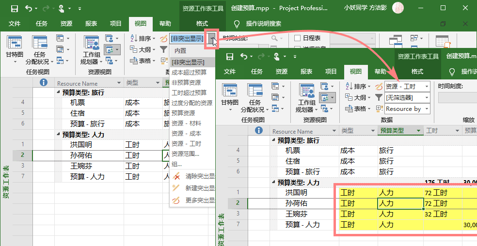Click lightbulb icon beside 操作说明搜索

[237, 24]
